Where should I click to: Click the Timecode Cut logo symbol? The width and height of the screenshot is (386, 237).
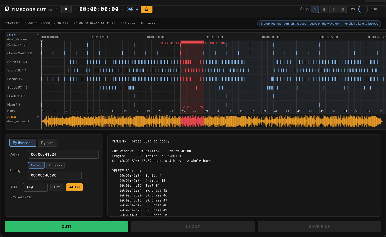pyautogui.click(x=7, y=9)
